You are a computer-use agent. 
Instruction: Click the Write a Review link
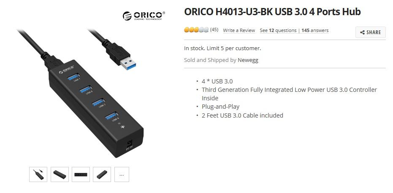(x=239, y=30)
